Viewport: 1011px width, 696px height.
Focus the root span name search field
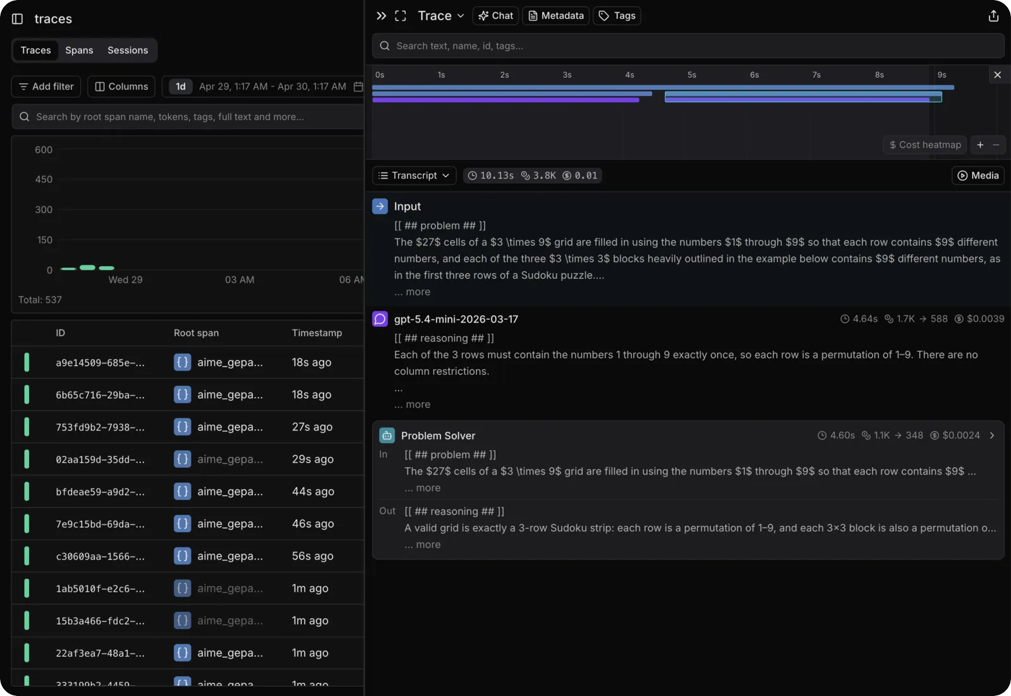click(x=188, y=117)
